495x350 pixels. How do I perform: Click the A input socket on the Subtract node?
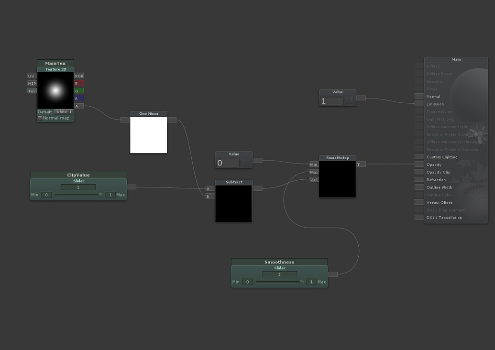click(208, 188)
